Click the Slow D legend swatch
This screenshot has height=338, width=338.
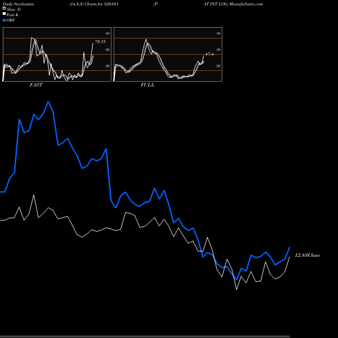point(4,8)
